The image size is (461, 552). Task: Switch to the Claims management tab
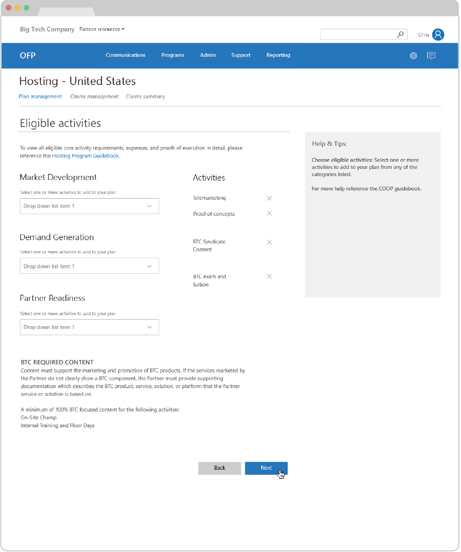point(94,97)
